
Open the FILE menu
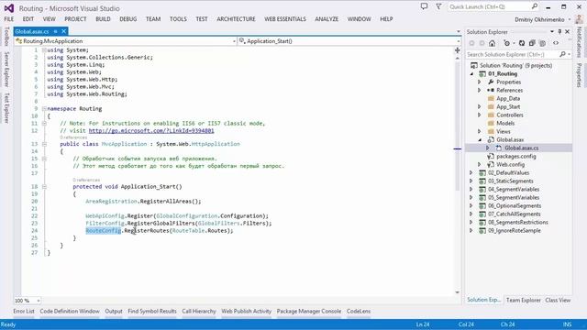(9, 19)
